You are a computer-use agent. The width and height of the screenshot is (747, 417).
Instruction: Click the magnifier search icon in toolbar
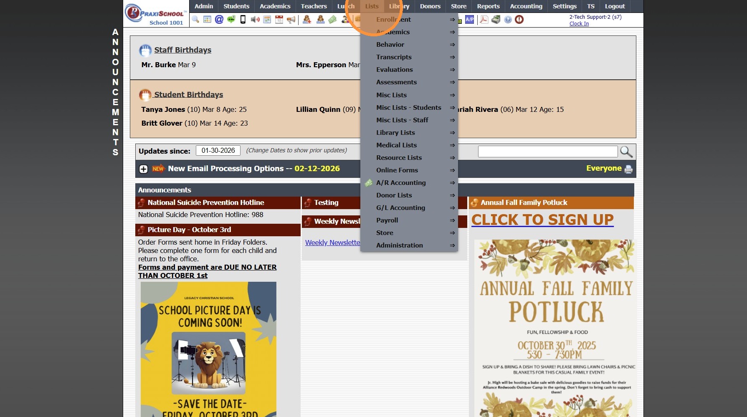pyautogui.click(x=195, y=20)
